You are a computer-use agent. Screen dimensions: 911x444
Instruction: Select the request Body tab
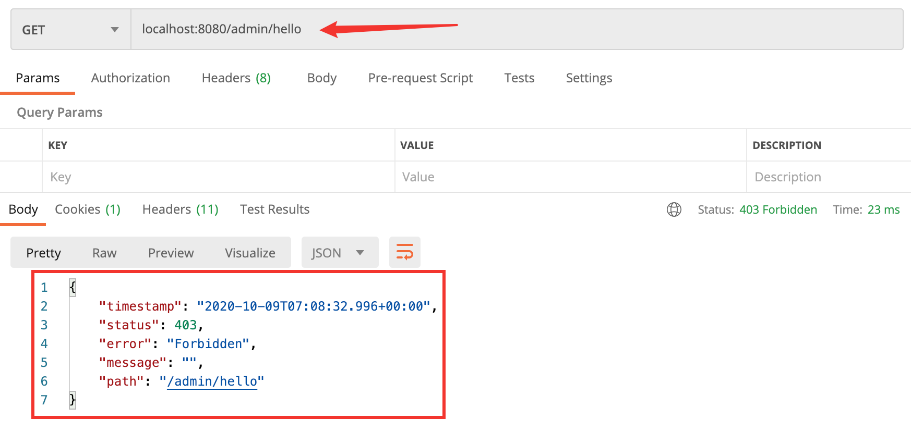[321, 78]
